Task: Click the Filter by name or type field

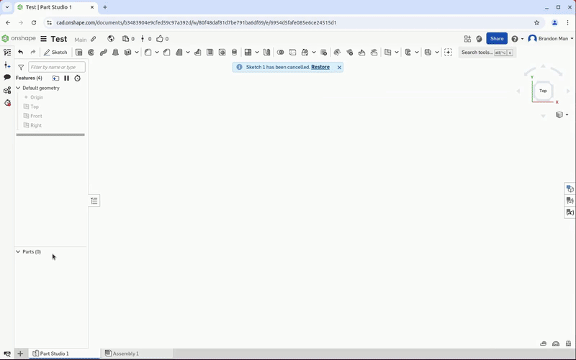Action: [56, 67]
